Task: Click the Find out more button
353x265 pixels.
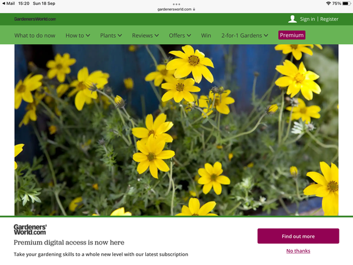Action: coord(298,236)
